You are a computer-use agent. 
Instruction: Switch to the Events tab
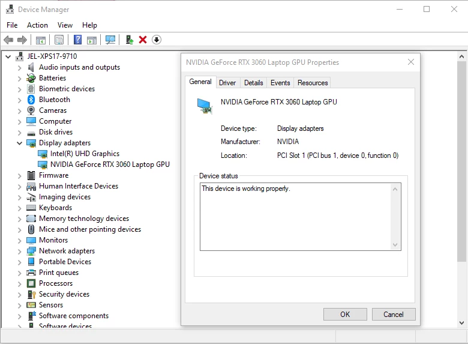click(x=280, y=83)
